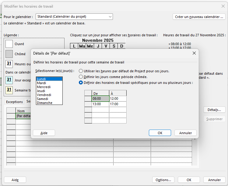Click the 08:00 start time cell

100,99
